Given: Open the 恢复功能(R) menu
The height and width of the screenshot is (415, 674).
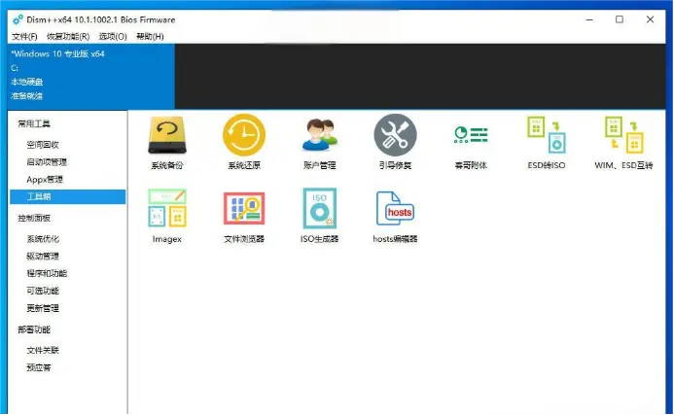Looking at the screenshot, I should 68,37.
